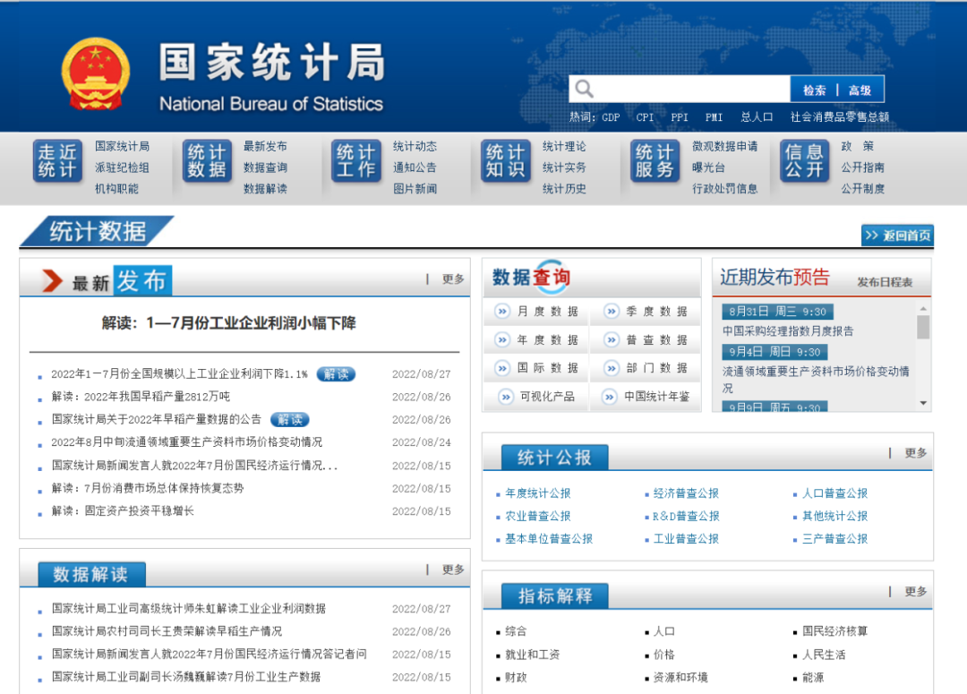This screenshot has width=967, height=694.
Task: Open 公开指南 in navigation menu
Action: pos(863,167)
